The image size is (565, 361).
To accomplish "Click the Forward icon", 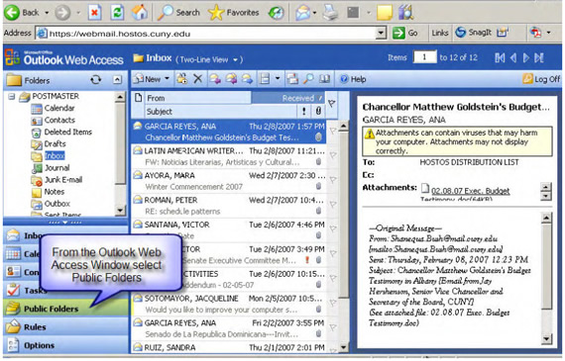I will (x=247, y=79).
